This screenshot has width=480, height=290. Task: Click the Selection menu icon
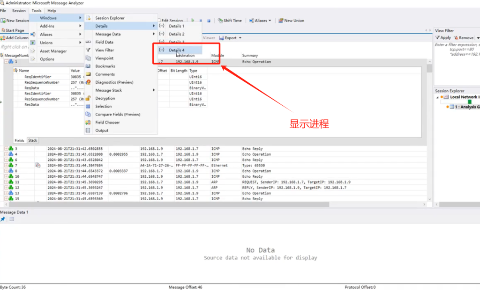pyautogui.click(x=88, y=106)
